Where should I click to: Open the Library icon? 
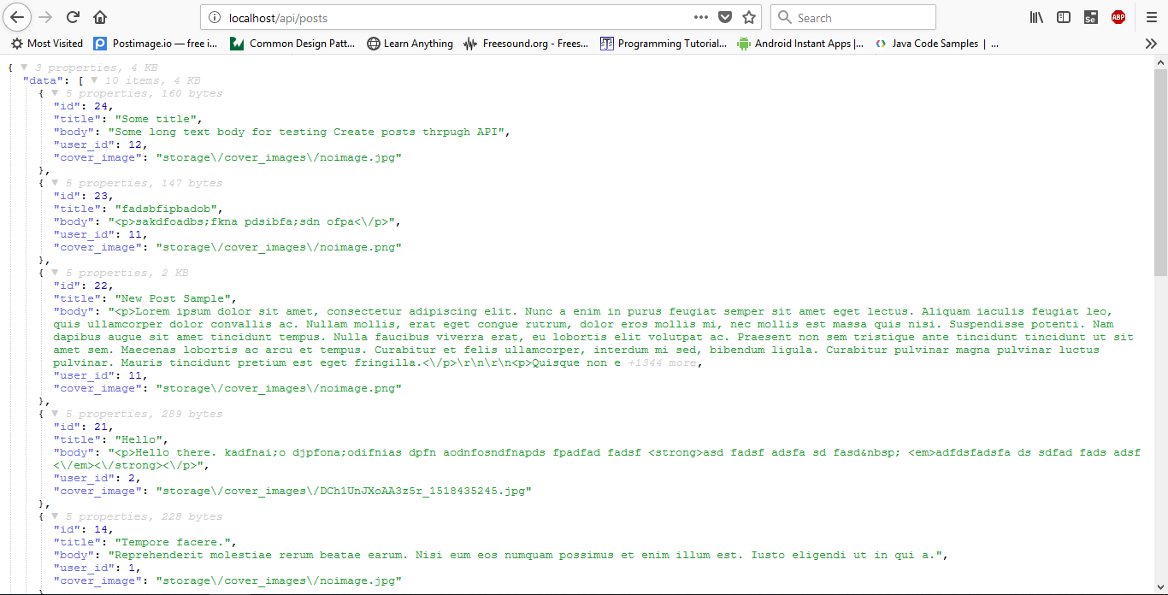point(1036,17)
